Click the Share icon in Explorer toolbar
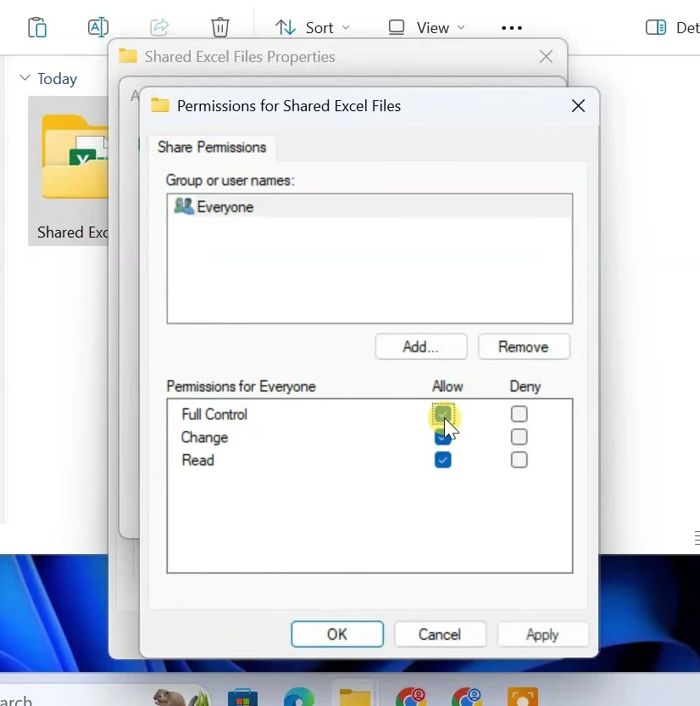The height and width of the screenshot is (706, 700). (159, 27)
